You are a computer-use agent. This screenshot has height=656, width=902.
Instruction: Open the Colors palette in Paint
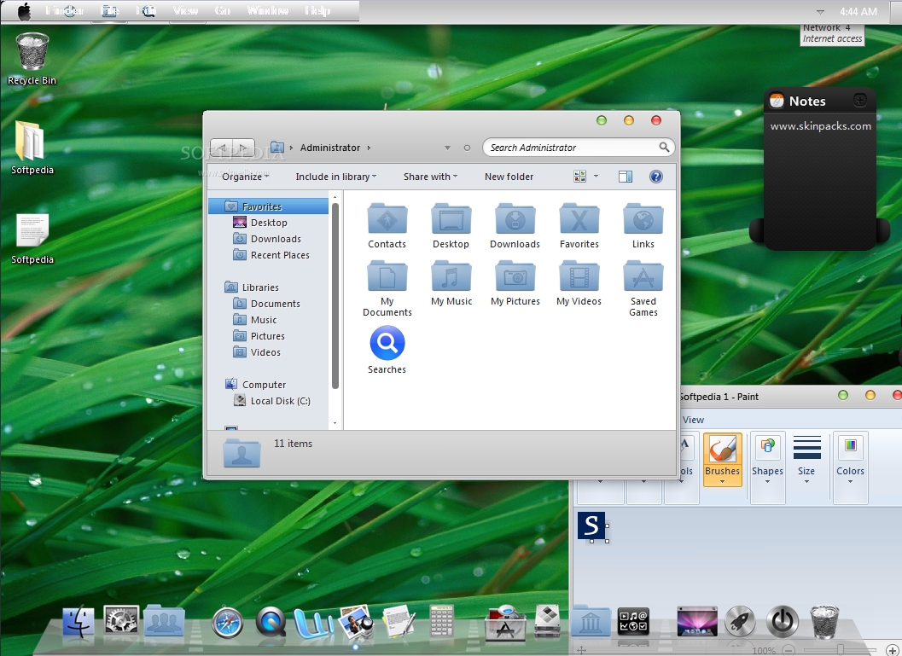point(850,469)
